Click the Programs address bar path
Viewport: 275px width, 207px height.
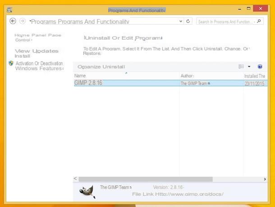click(x=80, y=22)
